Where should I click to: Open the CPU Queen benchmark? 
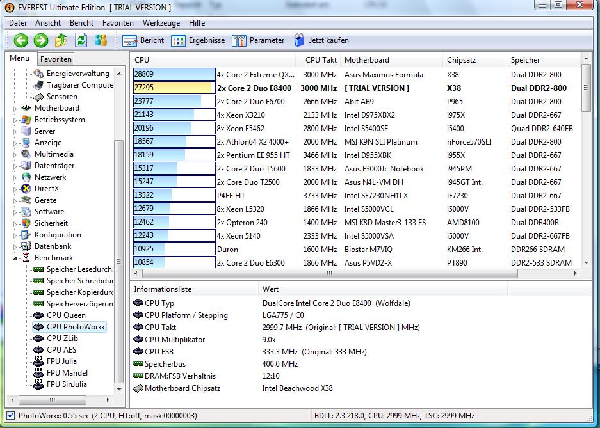tap(66, 315)
